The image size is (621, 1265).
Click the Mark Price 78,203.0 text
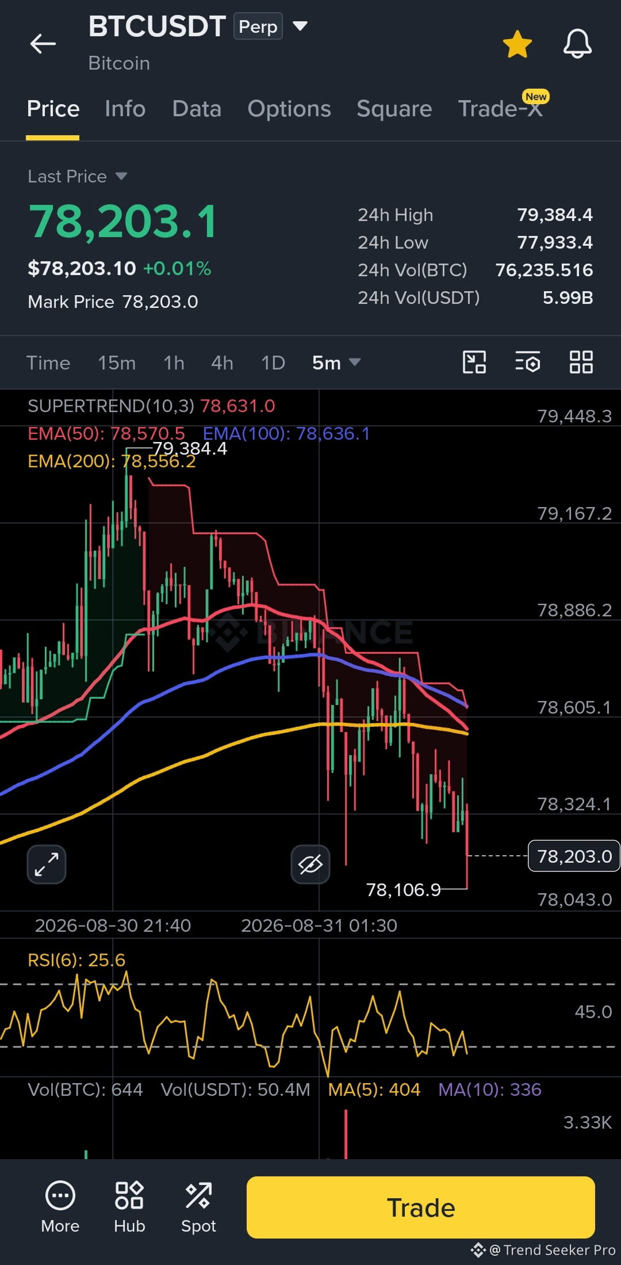pos(113,302)
